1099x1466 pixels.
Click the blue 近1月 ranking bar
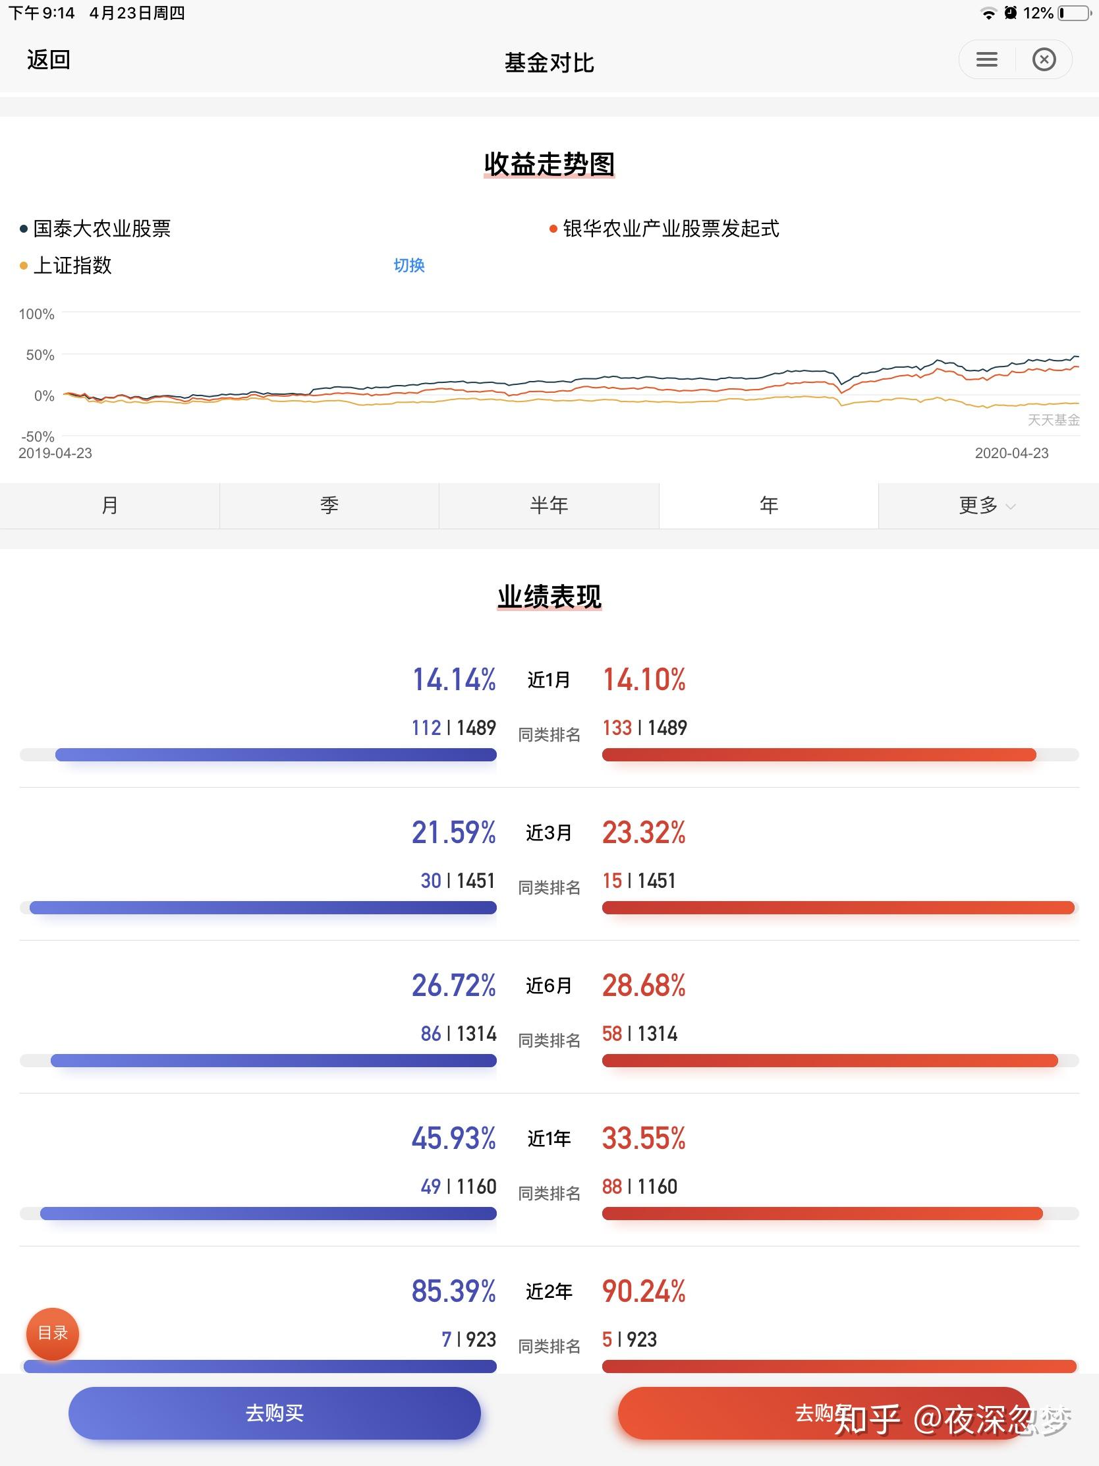click(275, 755)
